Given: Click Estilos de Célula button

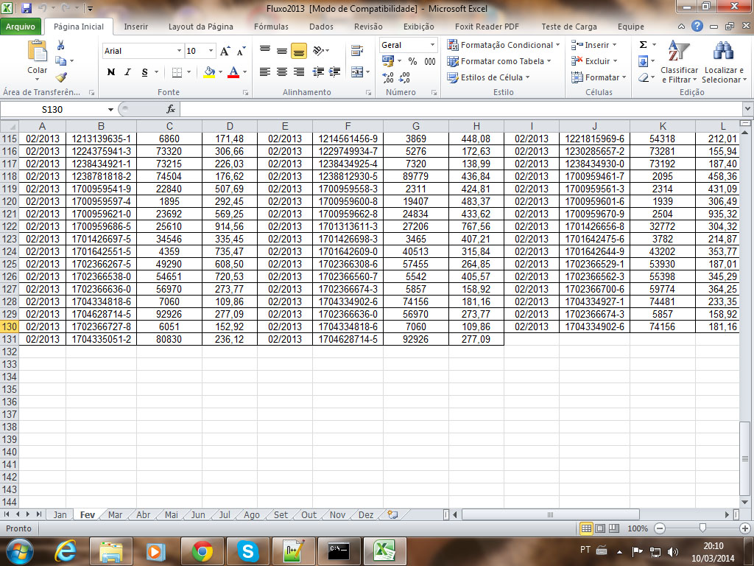Looking at the screenshot, I should point(490,77).
